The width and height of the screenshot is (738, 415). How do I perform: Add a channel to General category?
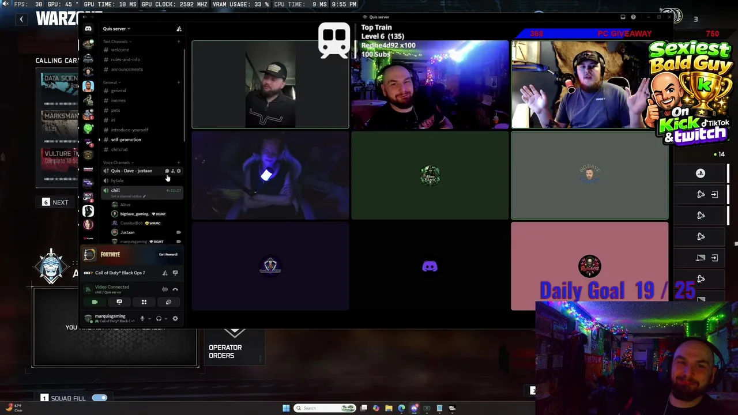(x=178, y=82)
